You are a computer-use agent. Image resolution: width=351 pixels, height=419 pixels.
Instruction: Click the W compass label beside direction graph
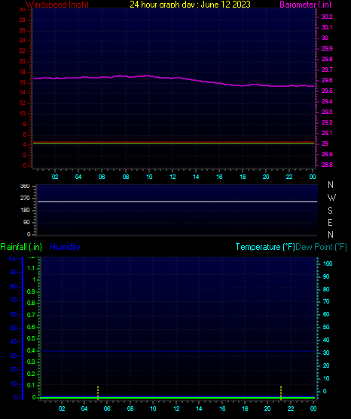(331, 198)
